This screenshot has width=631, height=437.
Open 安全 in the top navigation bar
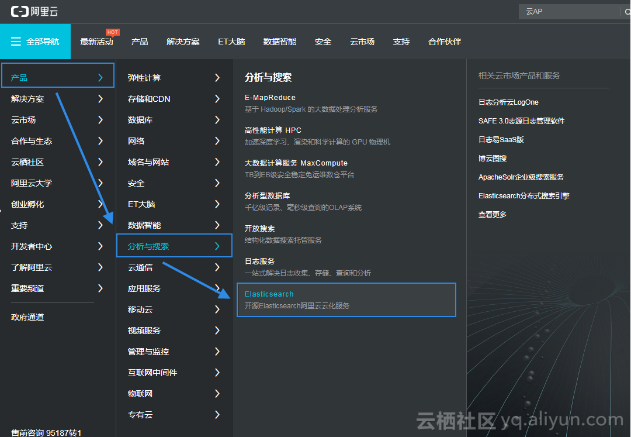[x=323, y=42]
